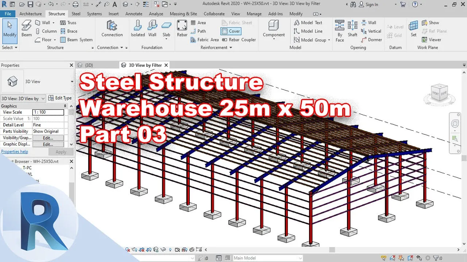Open the selection Filter icon in status bar
The height and width of the screenshot is (262, 467).
pyautogui.click(x=436, y=258)
